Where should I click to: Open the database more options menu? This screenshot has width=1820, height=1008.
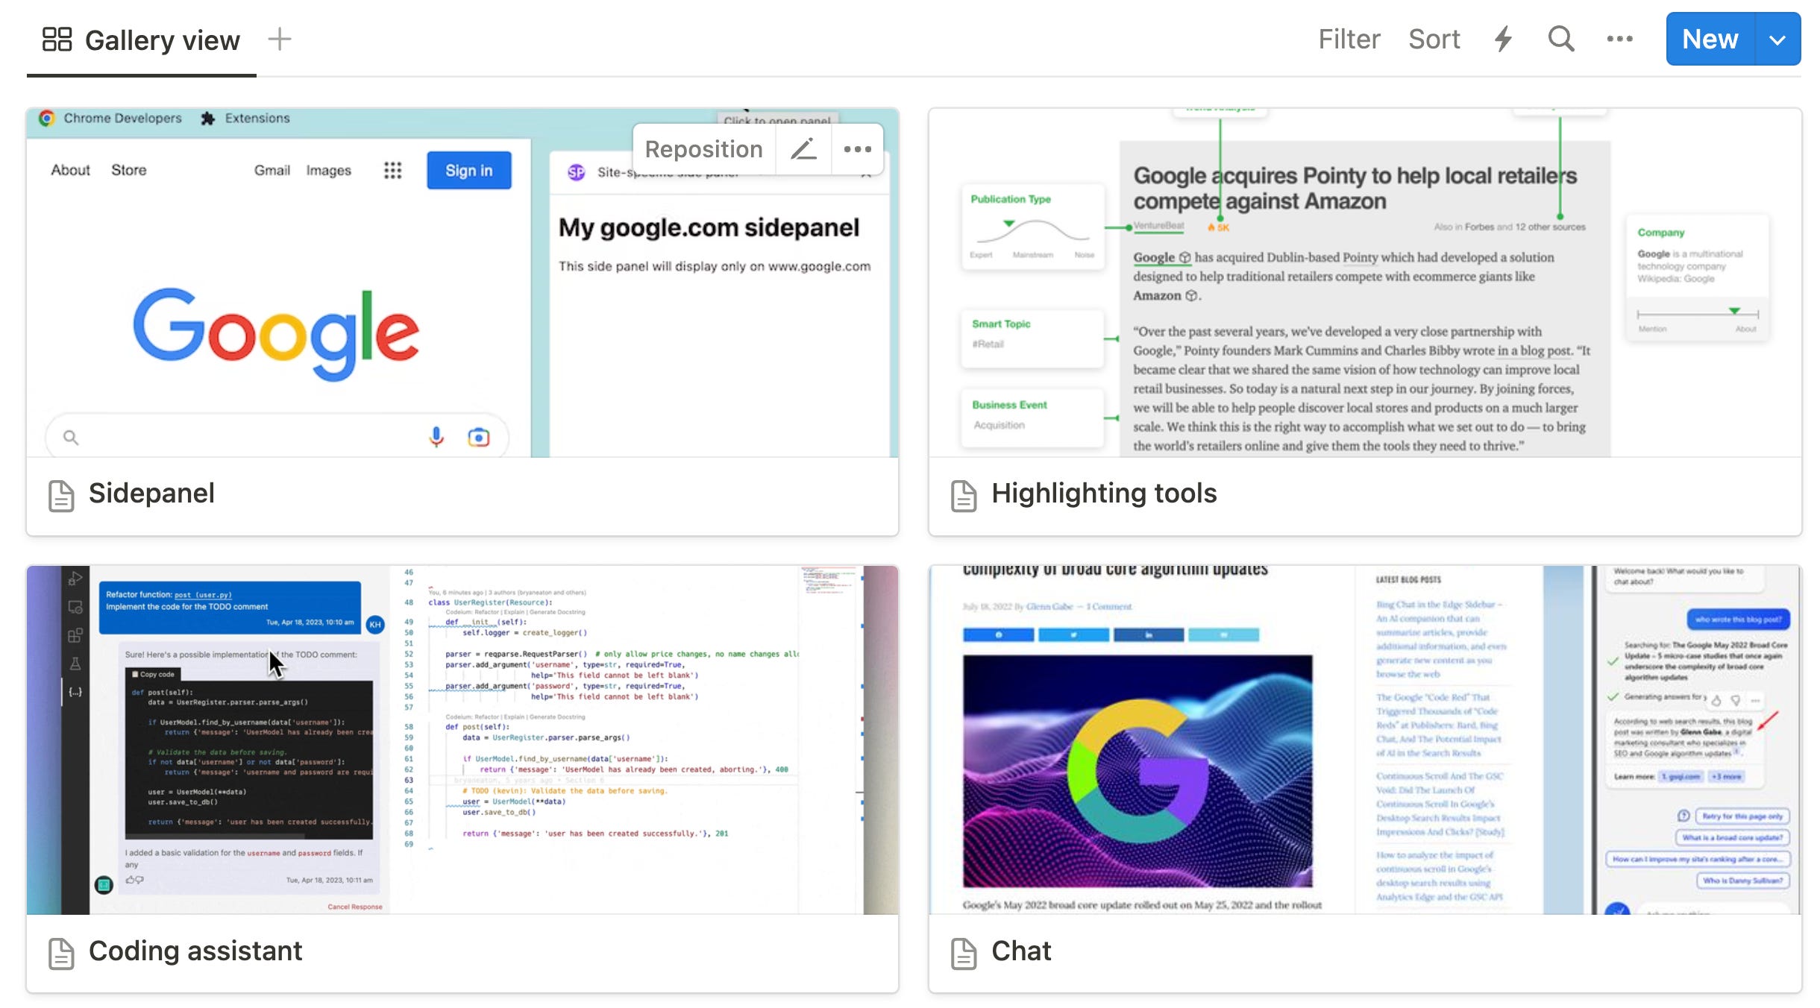[x=1619, y=39]
